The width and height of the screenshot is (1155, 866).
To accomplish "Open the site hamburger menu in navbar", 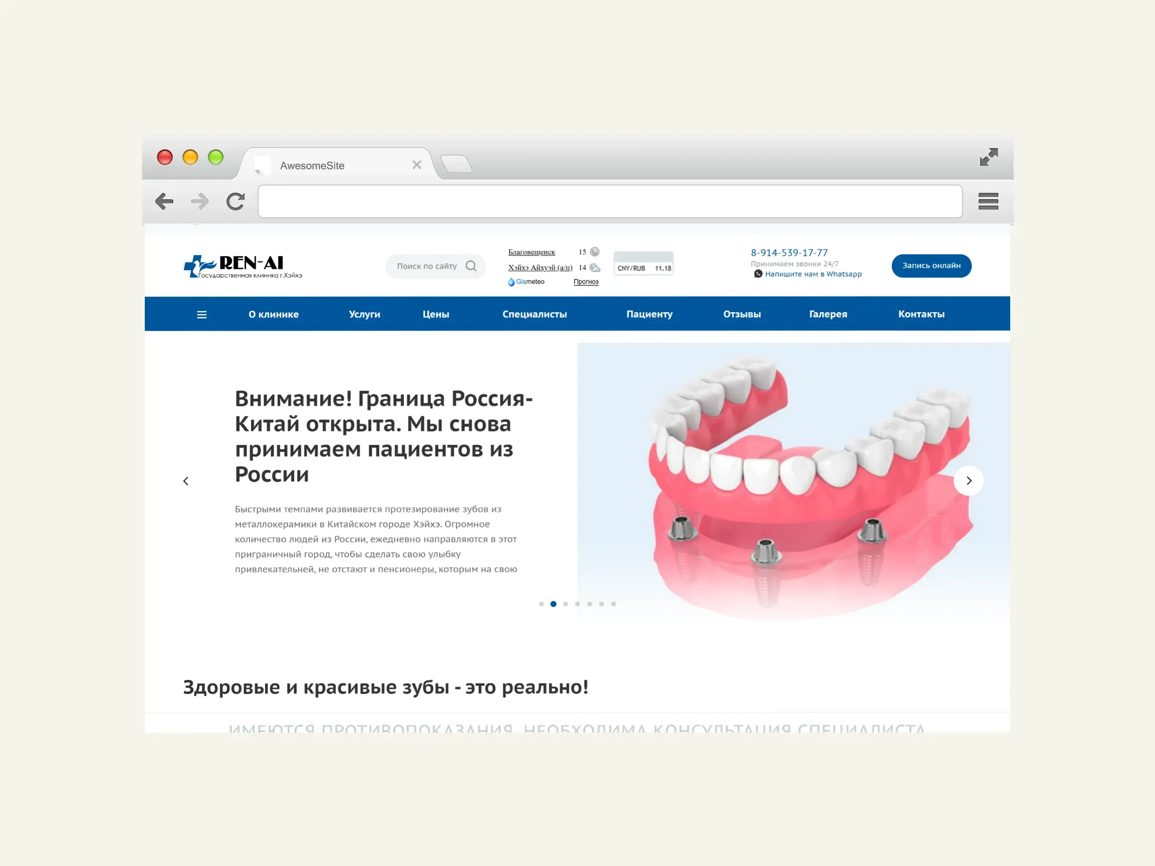I will point(202,314).
